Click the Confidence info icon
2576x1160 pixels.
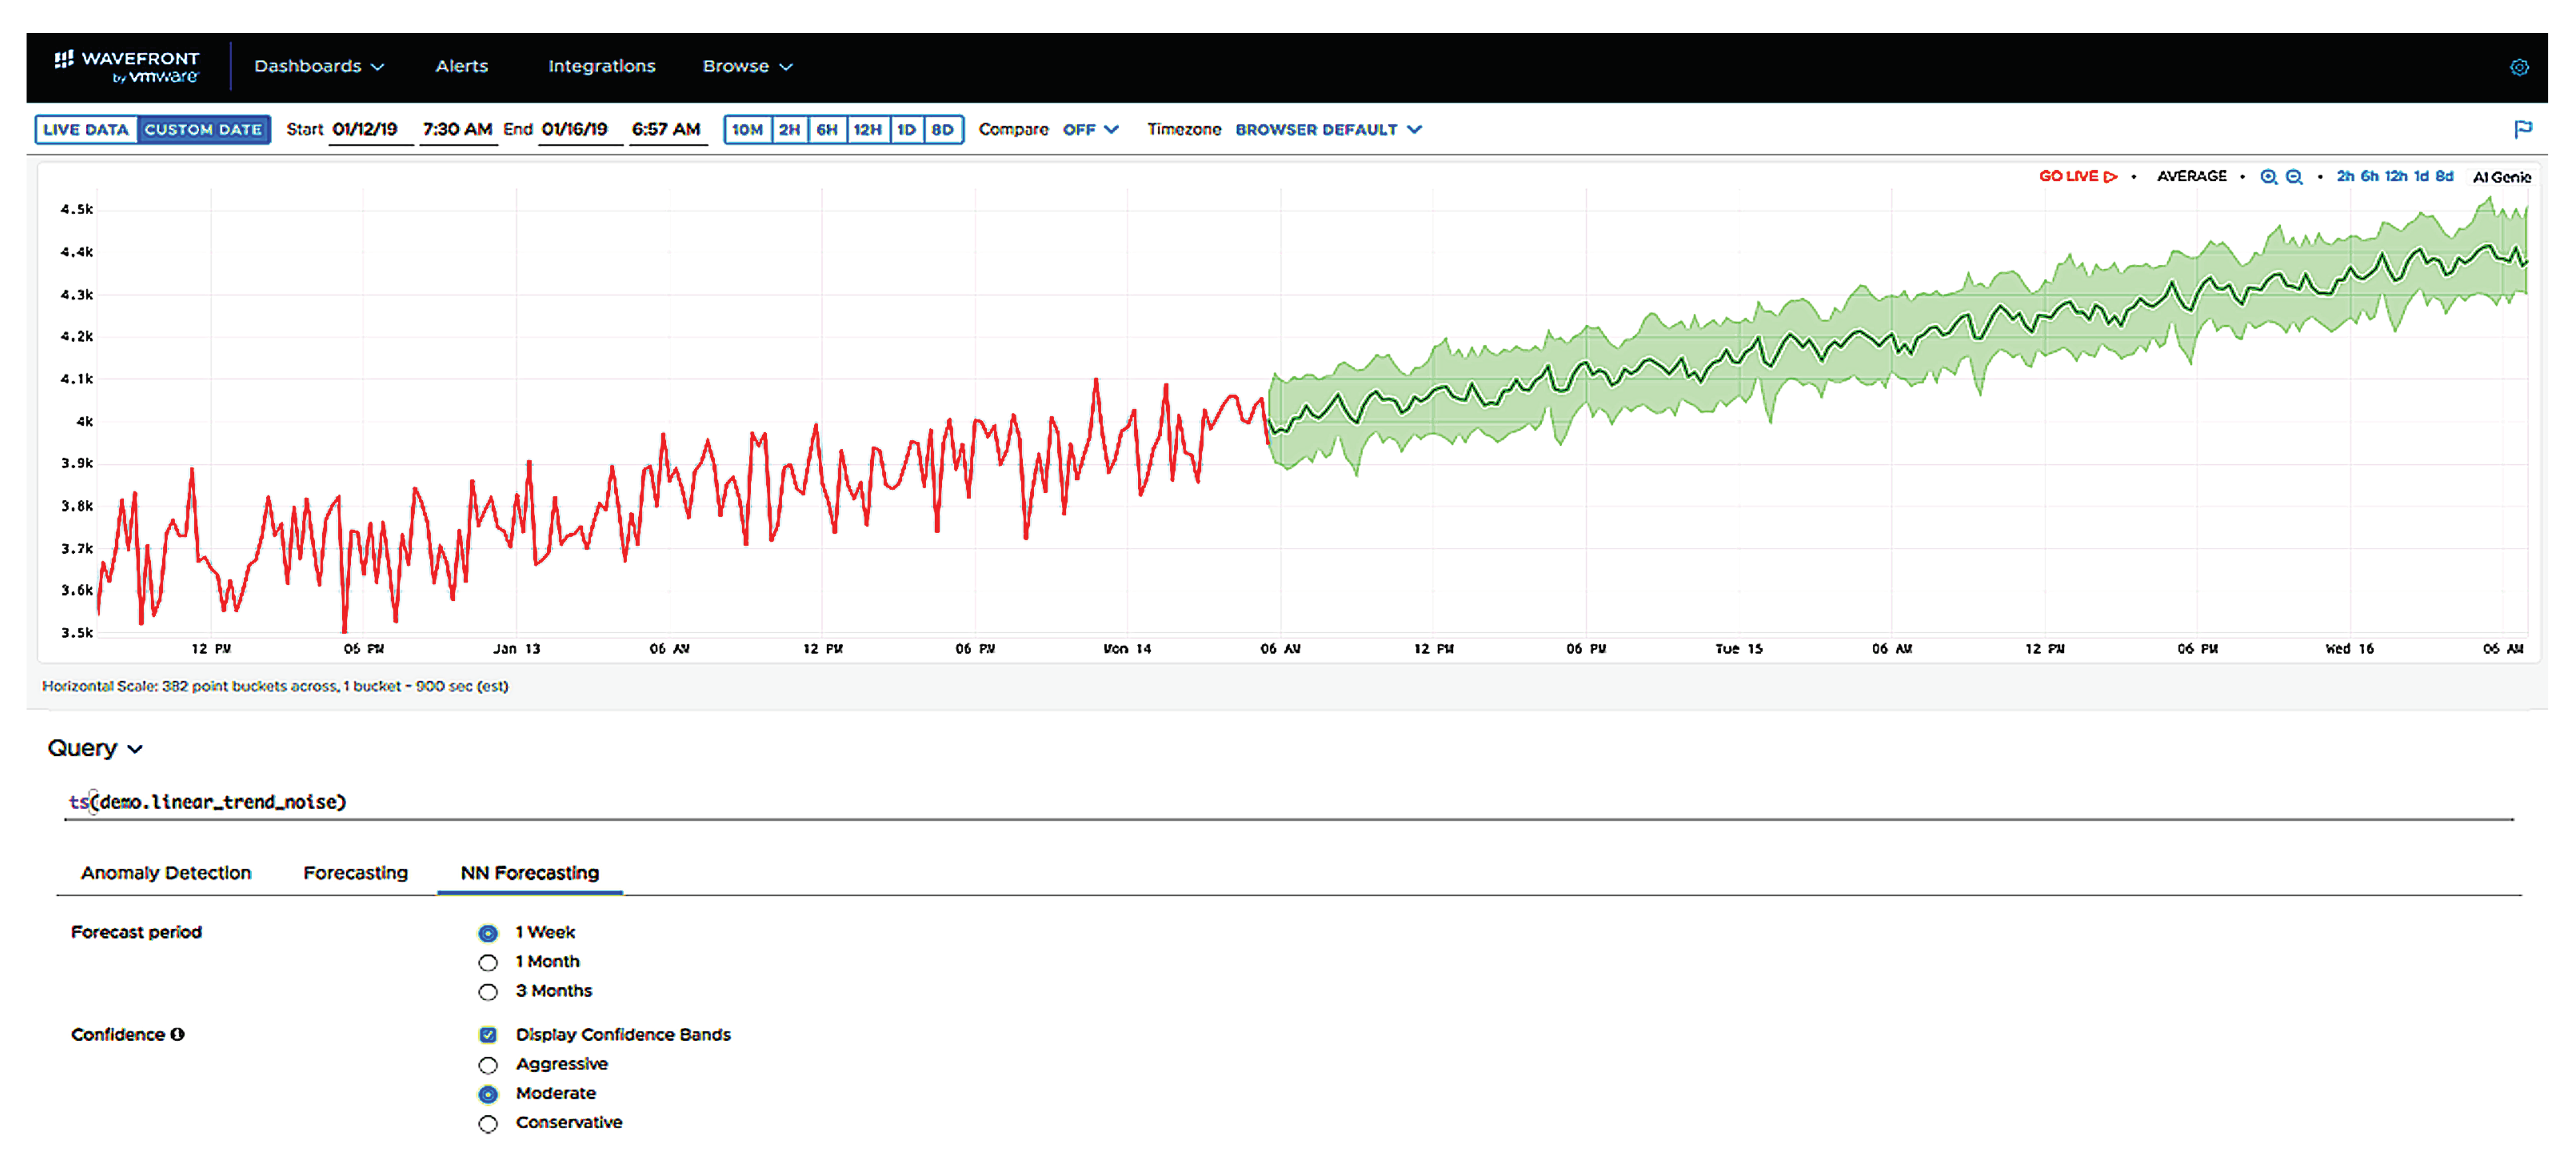point(178,1034)
